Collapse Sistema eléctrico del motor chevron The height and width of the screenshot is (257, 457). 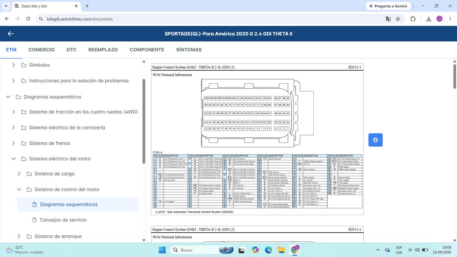coord(14,159)
